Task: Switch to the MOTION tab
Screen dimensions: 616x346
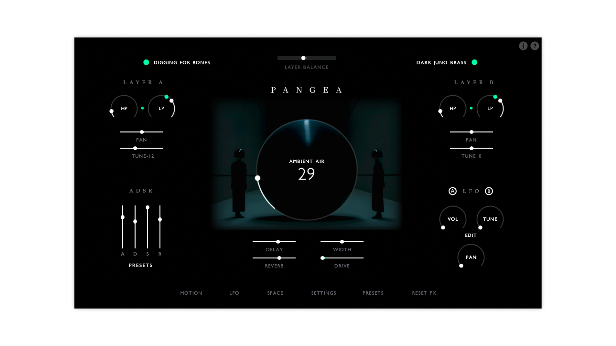Action: click(x=191, y=293)
